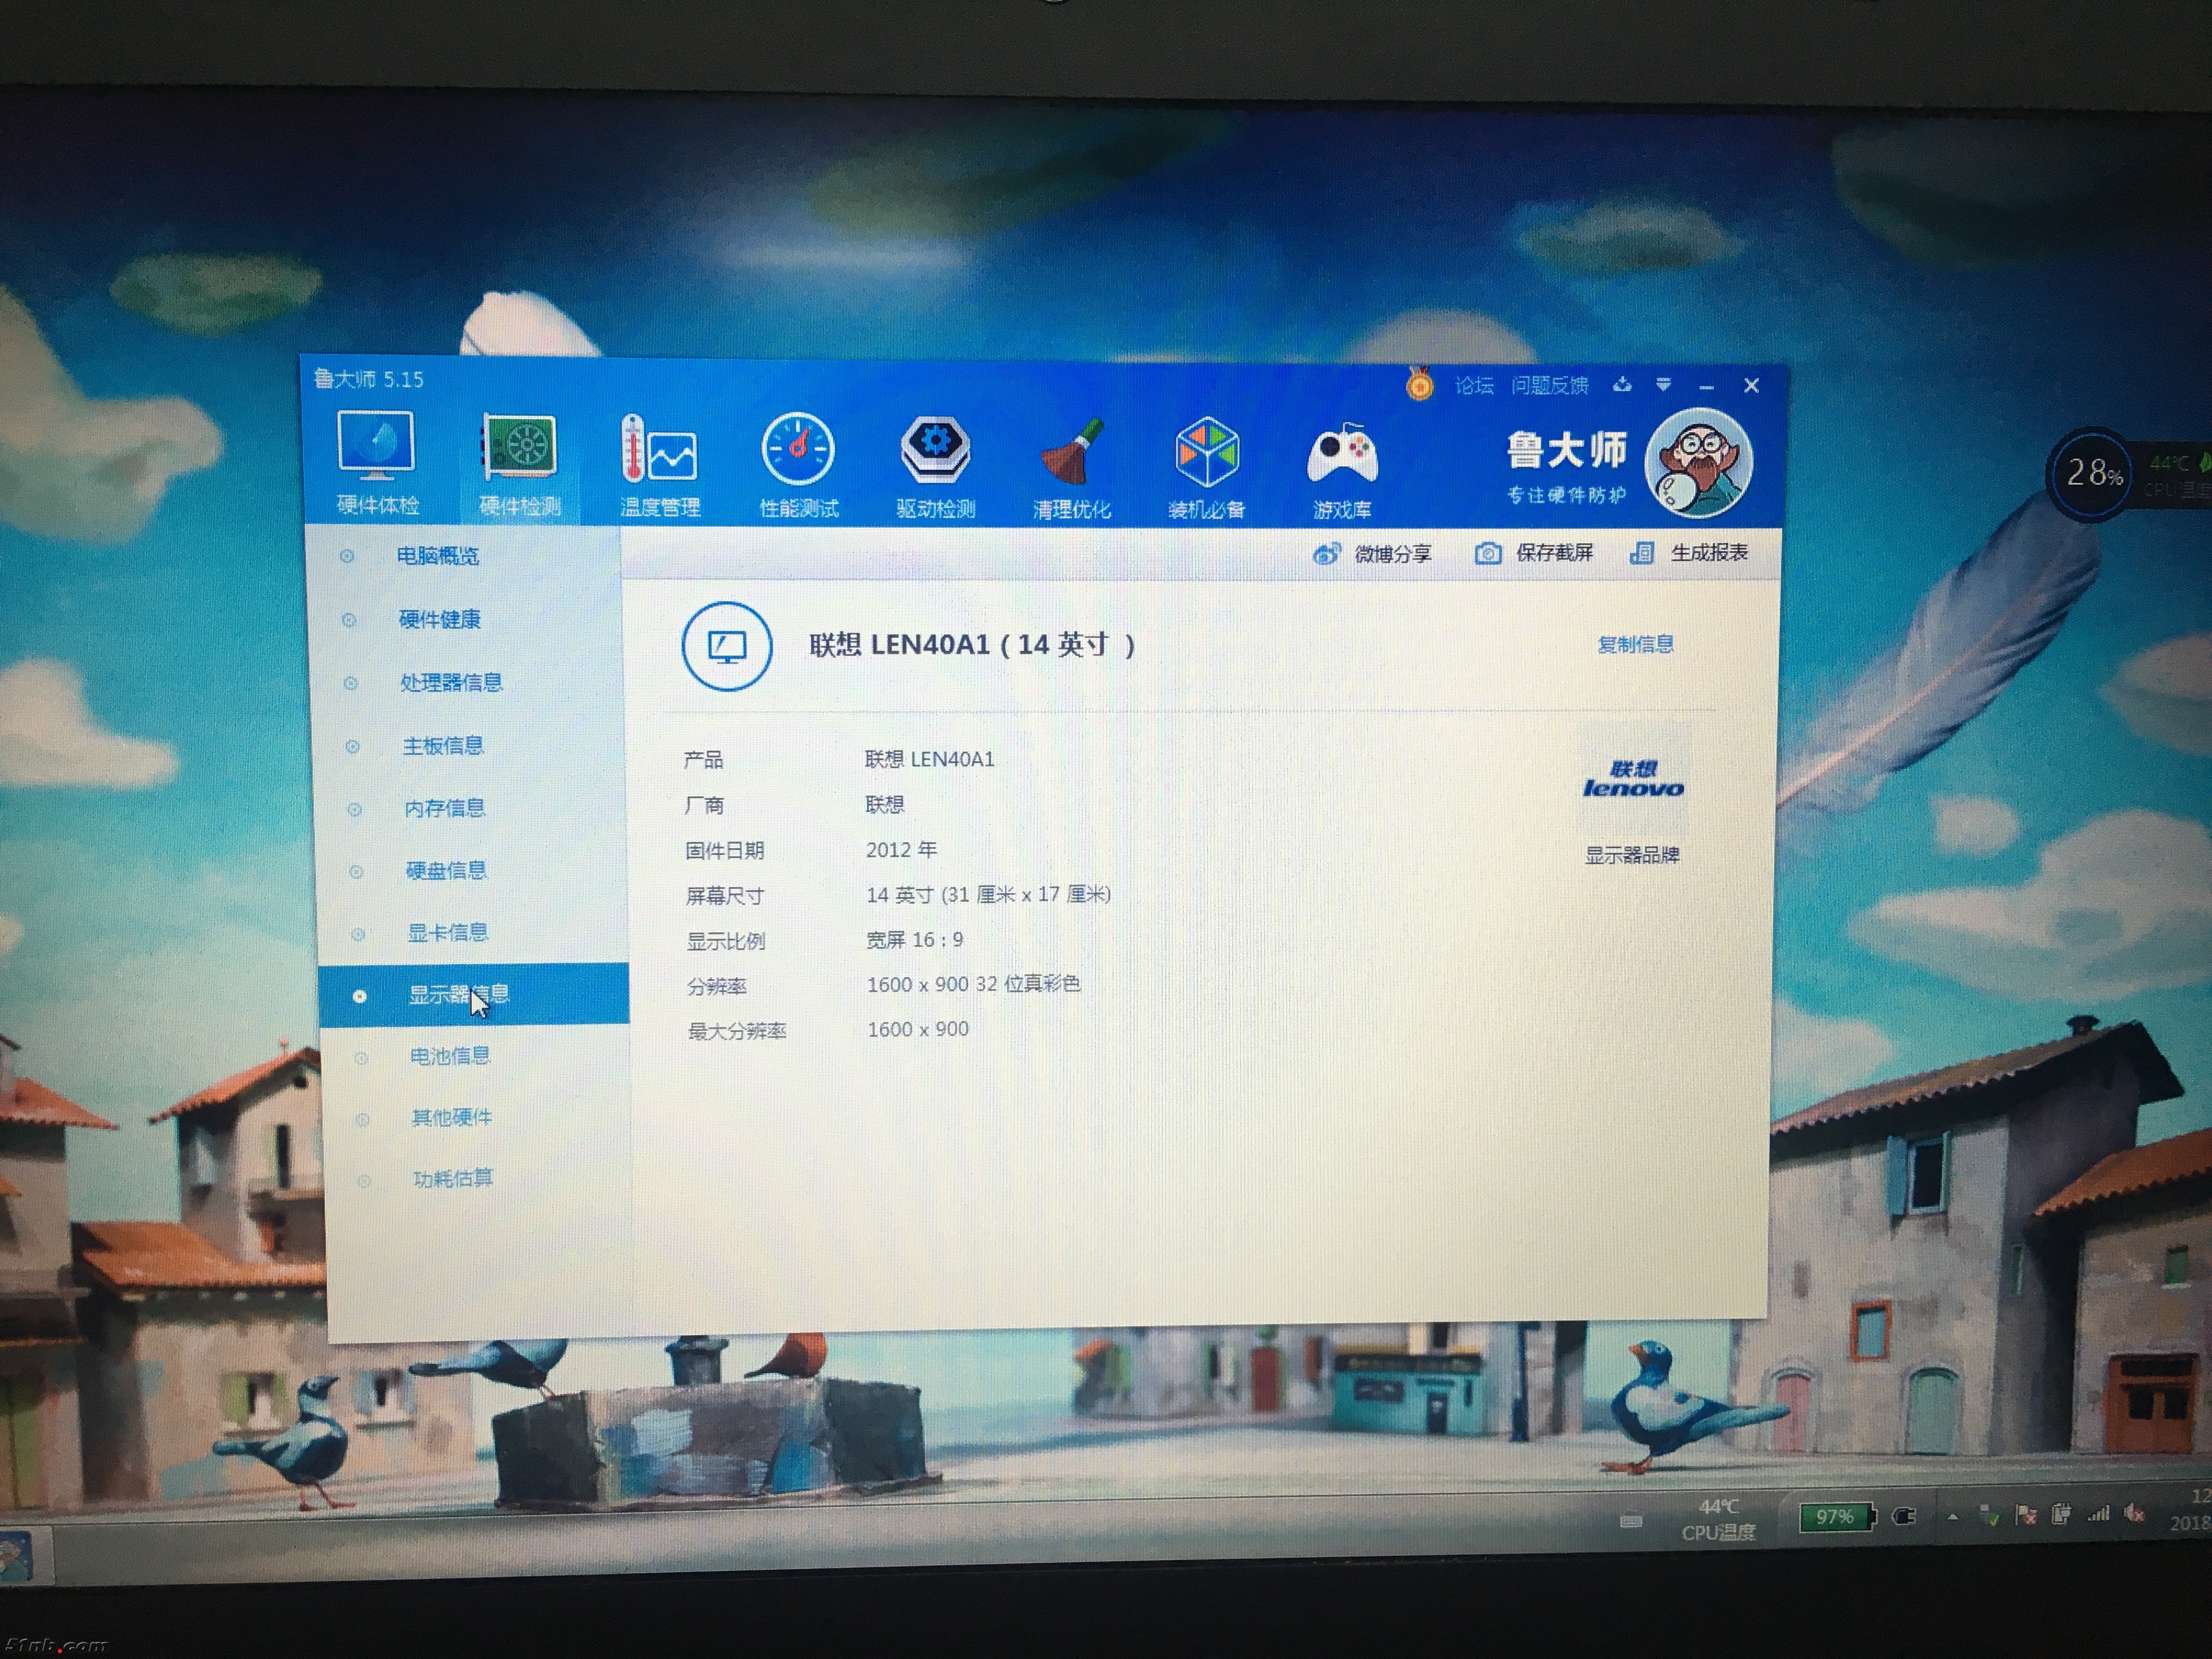Screen dimensions: 2212x1659
Task: Open 问题反馈 feedback link
Action: coord(1549,385)
